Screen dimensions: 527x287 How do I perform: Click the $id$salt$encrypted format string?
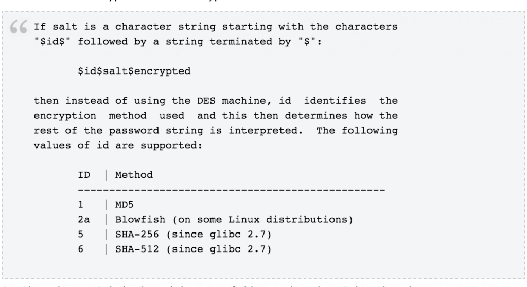[134, 71]
